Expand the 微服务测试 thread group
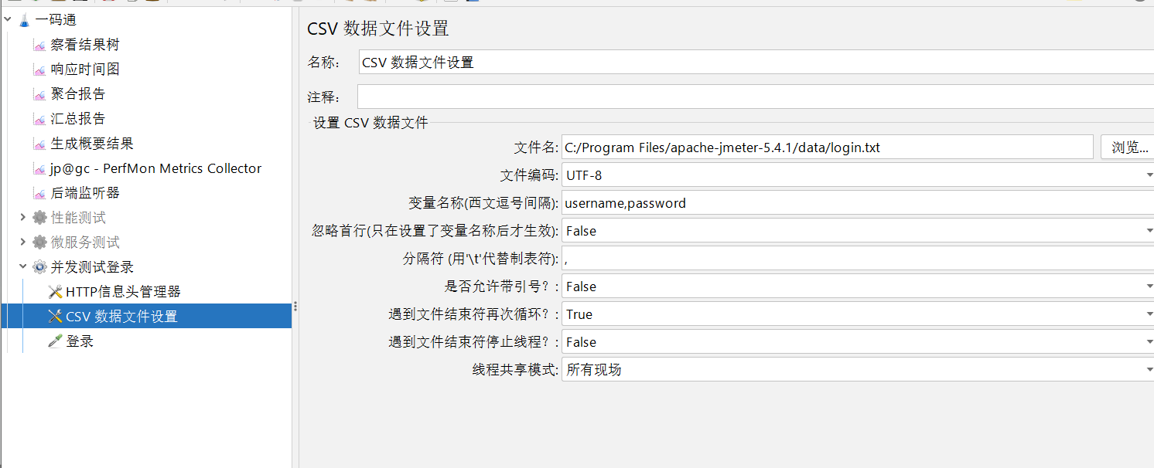 [23, 242]
